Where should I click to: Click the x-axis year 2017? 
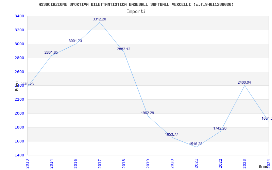[100, 164]
